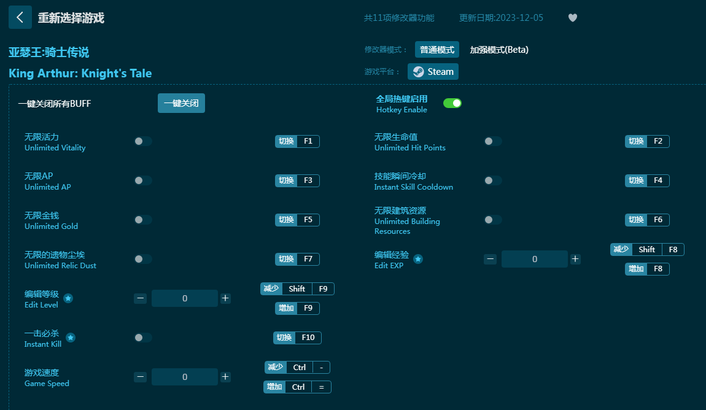Image resolution: width=706 pixels, height=410 pixels.
Task: Click 切换 F10 hotkey for Instant Kill
Action: click(x=297, y=338)
